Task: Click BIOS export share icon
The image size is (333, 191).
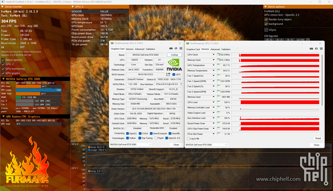Action: pyautogui.click(x=168, y=74)
